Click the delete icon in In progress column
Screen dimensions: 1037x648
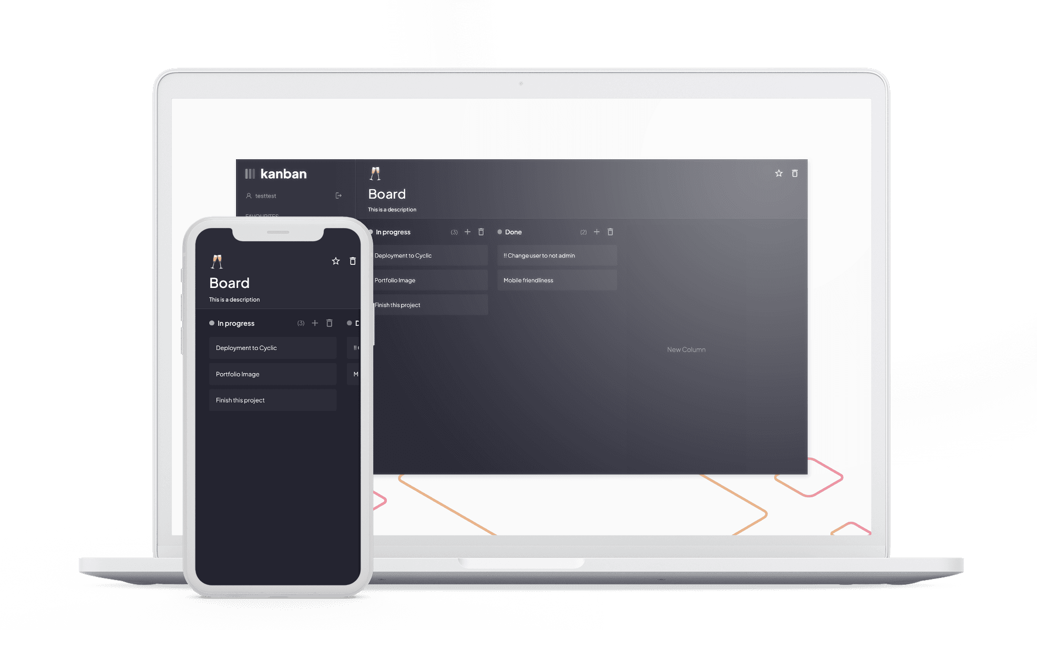(x=481, y=231)
